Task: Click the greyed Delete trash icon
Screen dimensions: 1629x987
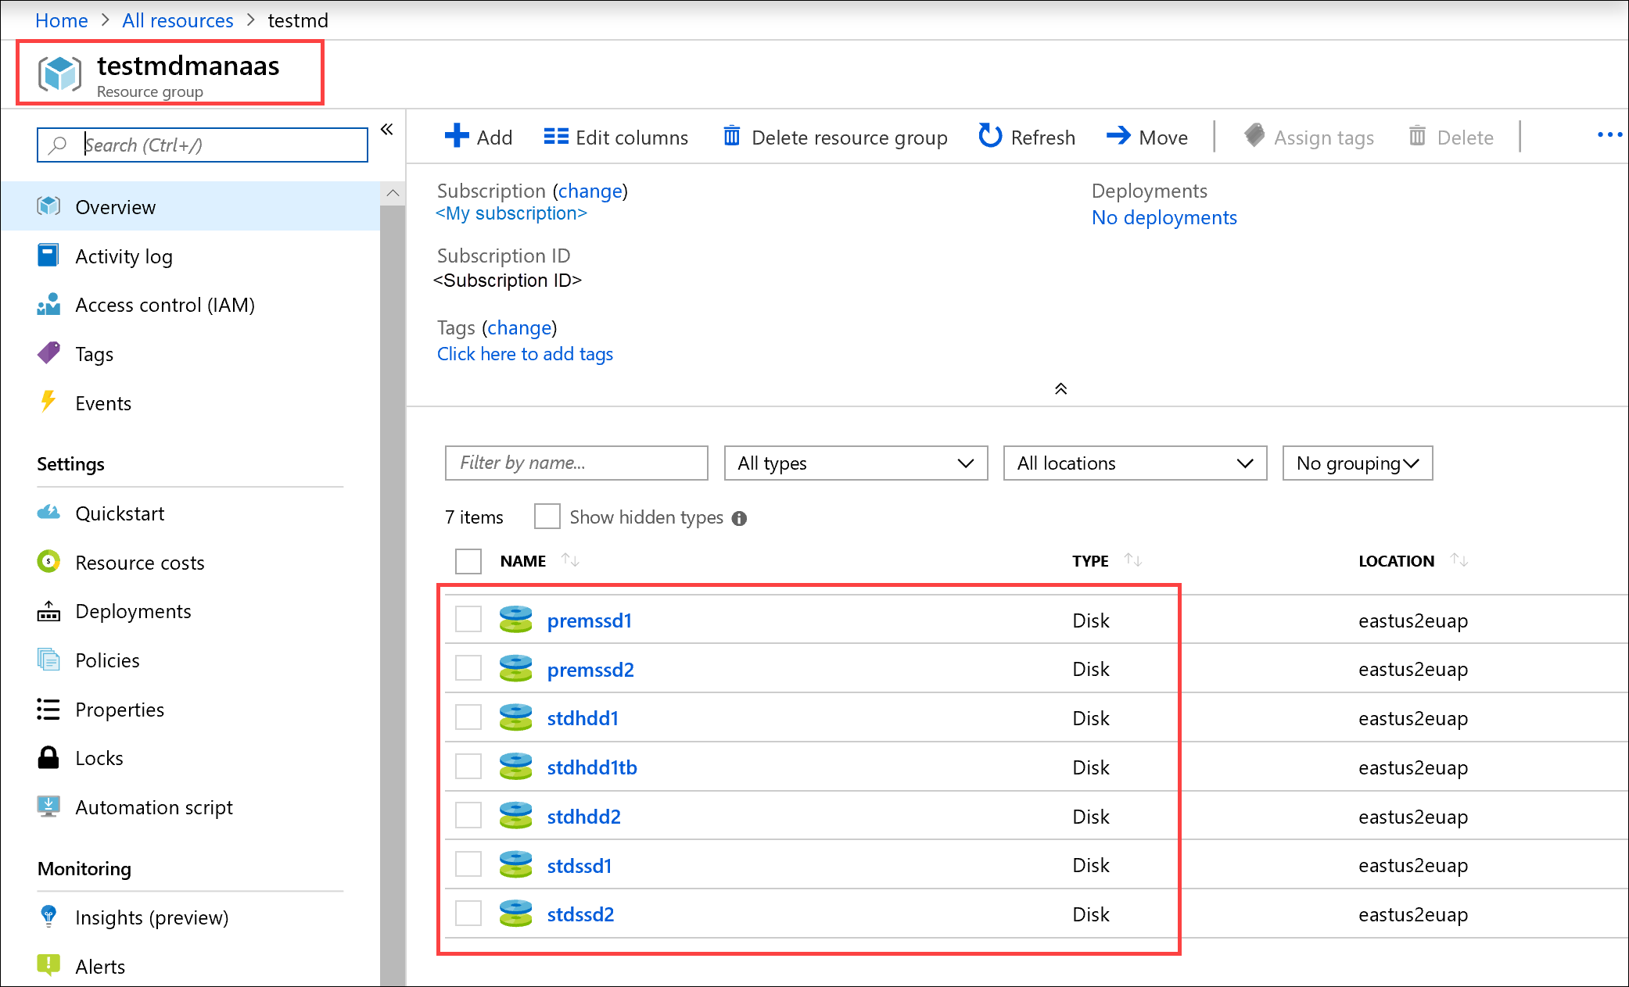Action: click(1417, 136)
